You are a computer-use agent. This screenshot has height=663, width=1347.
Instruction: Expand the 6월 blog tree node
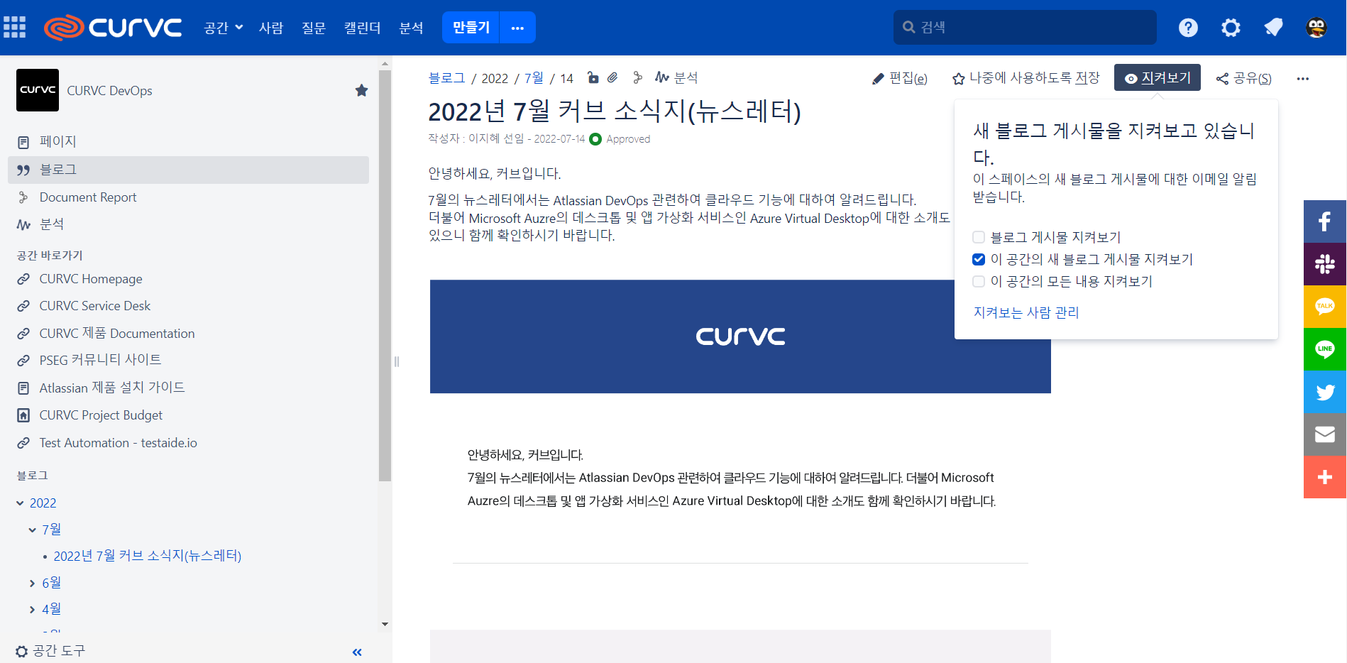[x=32, y=583]
